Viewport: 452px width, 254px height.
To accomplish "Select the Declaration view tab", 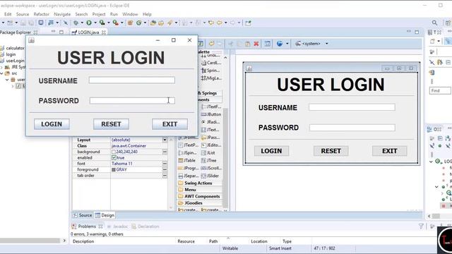I will pyautogui.click(x=145, y=226).
